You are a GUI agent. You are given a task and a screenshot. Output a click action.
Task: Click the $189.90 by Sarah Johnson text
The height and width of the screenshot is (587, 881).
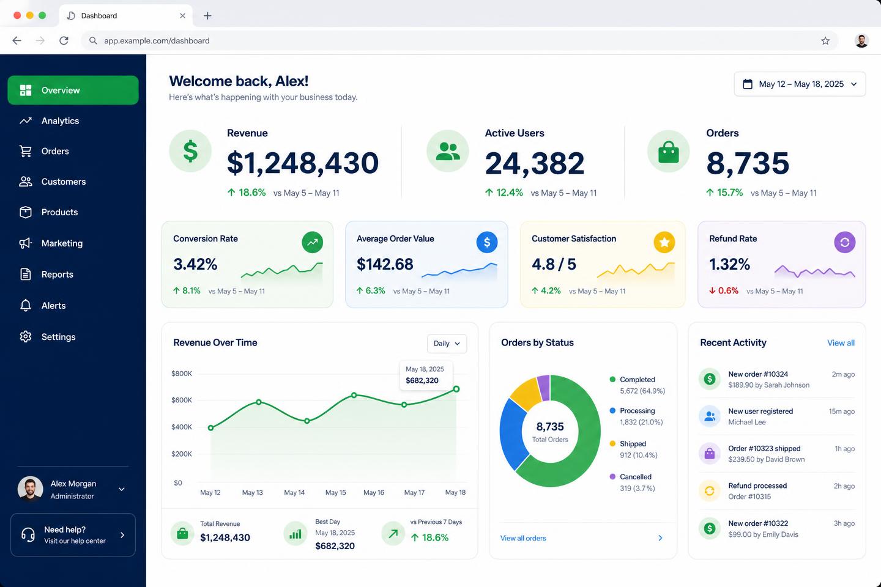(768, 385)
